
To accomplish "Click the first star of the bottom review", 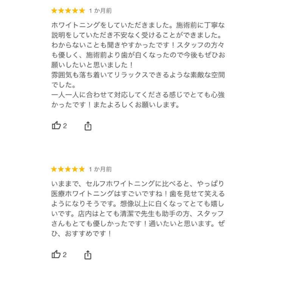I will coord(54,169).
